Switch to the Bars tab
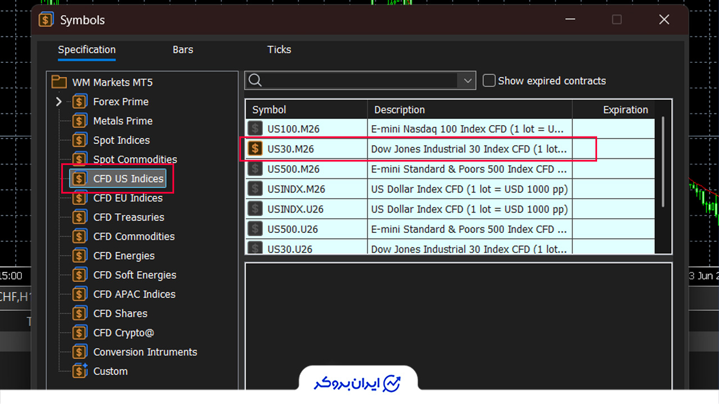The image size is (719, 404). (x=183, y=49)
